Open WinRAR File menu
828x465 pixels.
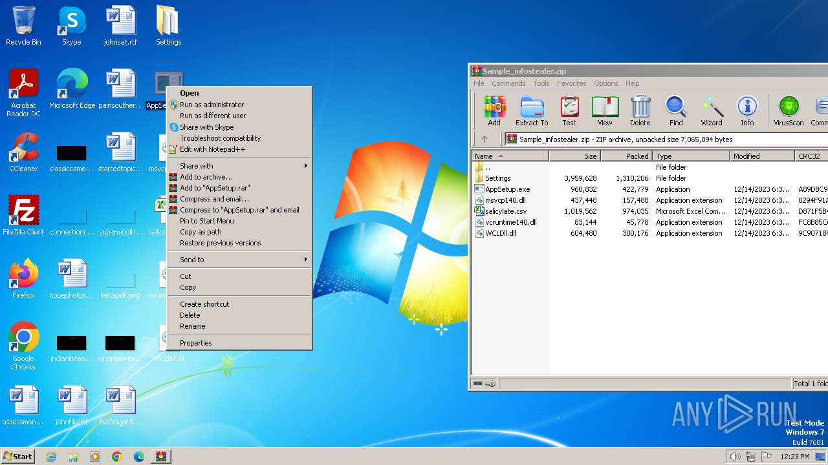tap(479, 83)
